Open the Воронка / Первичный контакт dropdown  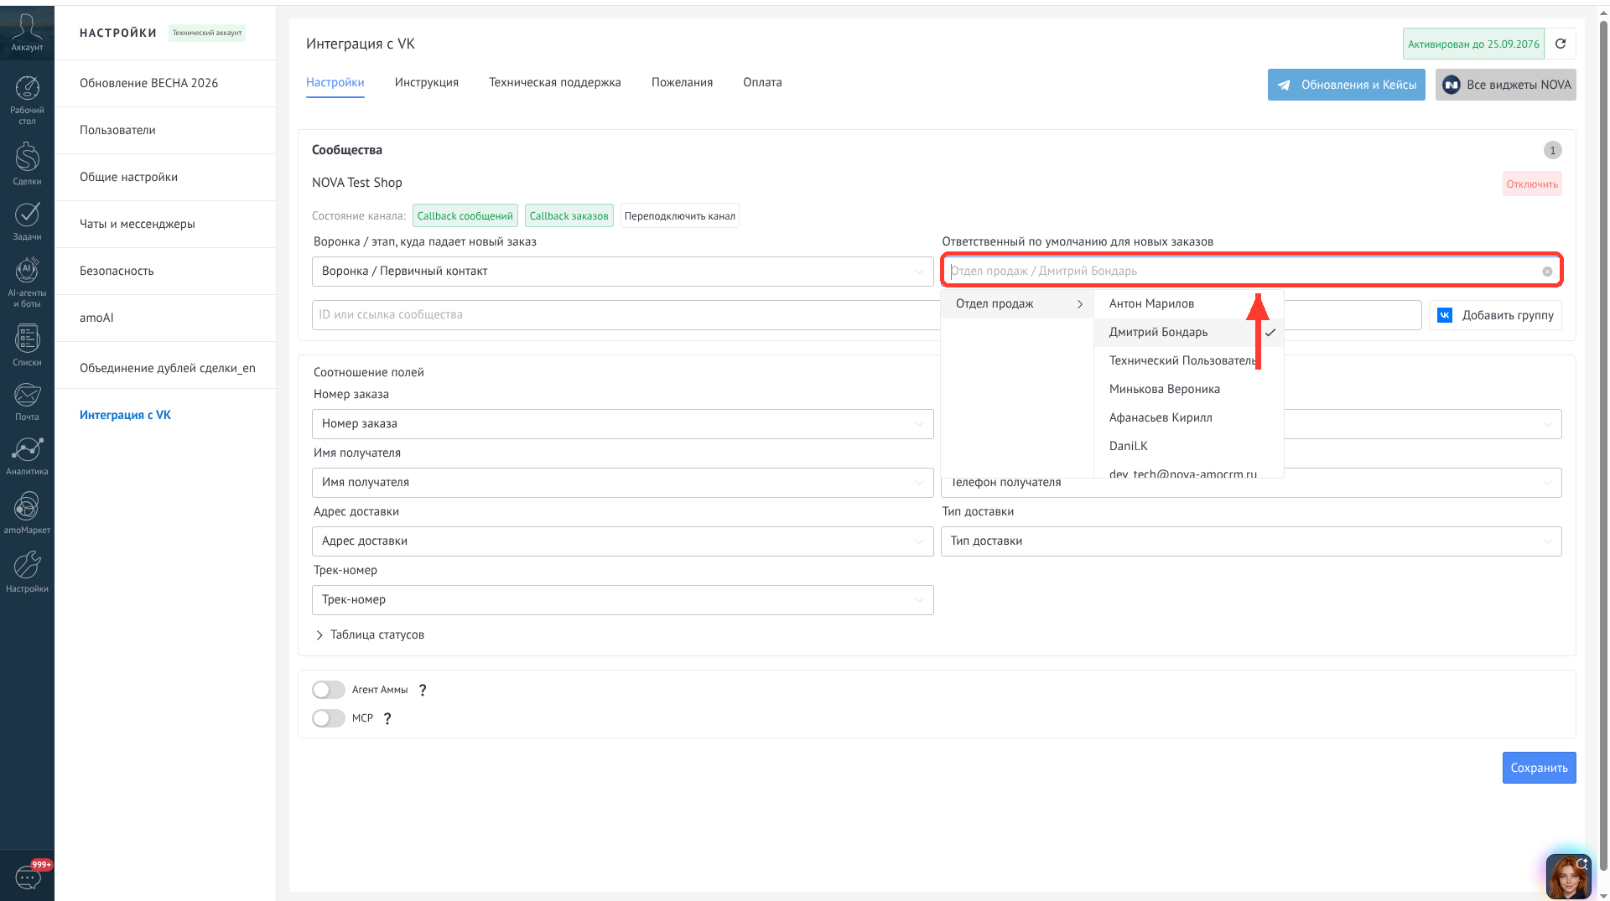coord(623,272)
